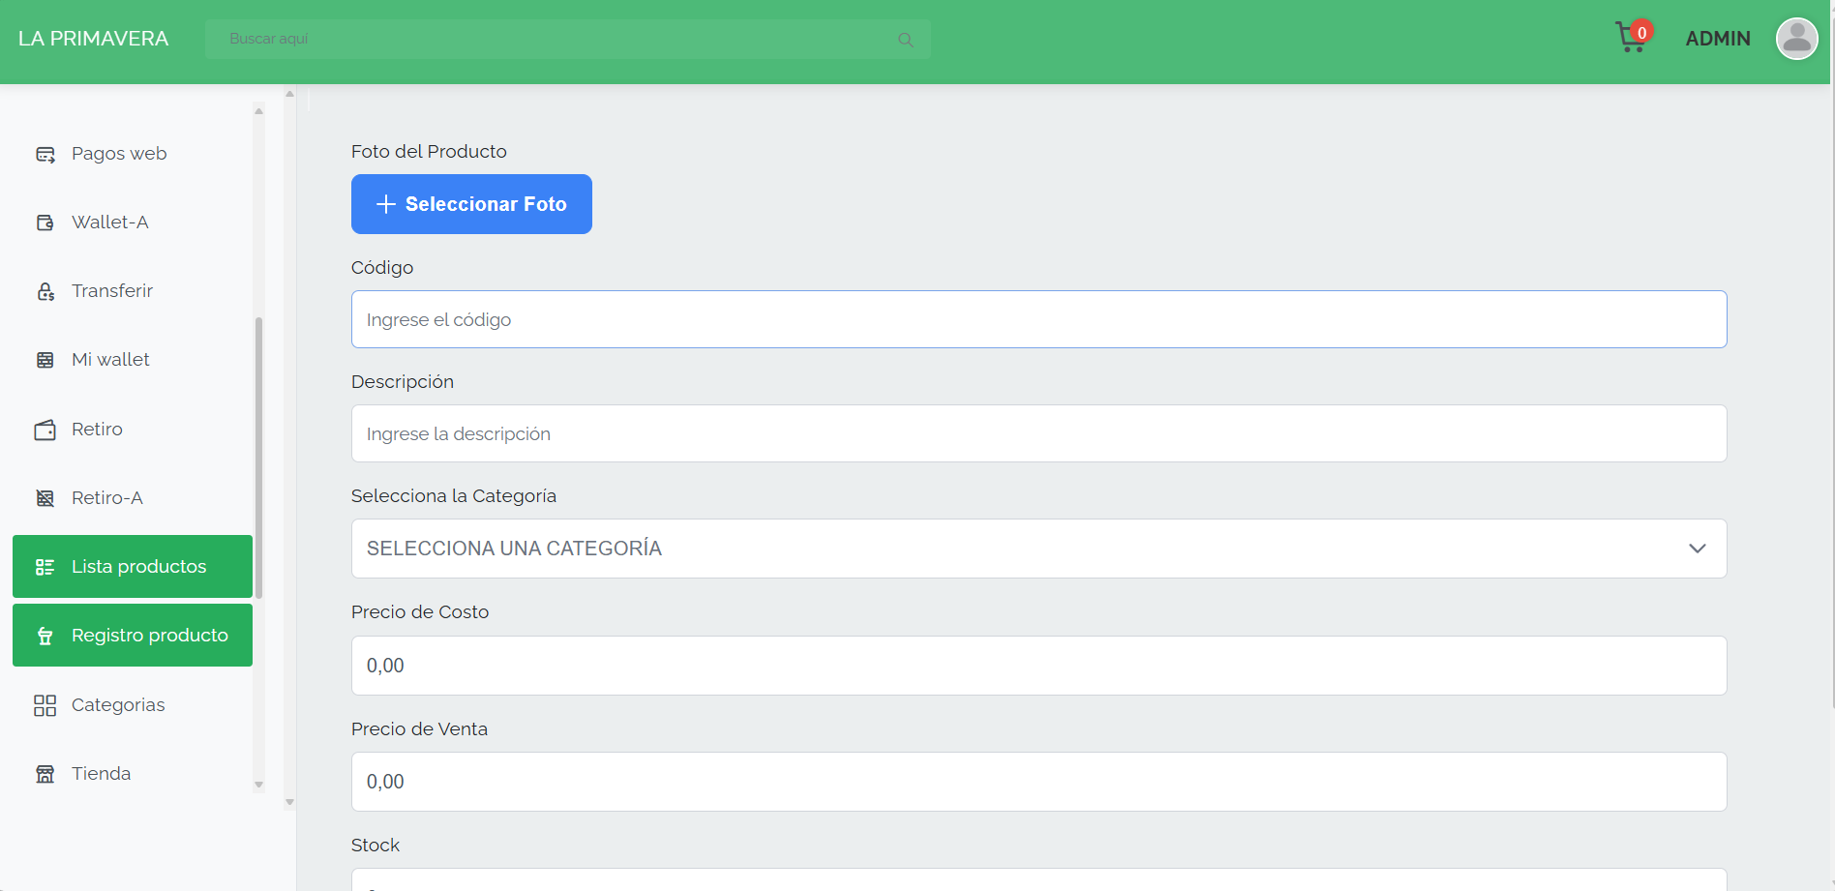Click the Retiro wallet icon
This screenshot has width=1835, height=891.
coord(45,430)
